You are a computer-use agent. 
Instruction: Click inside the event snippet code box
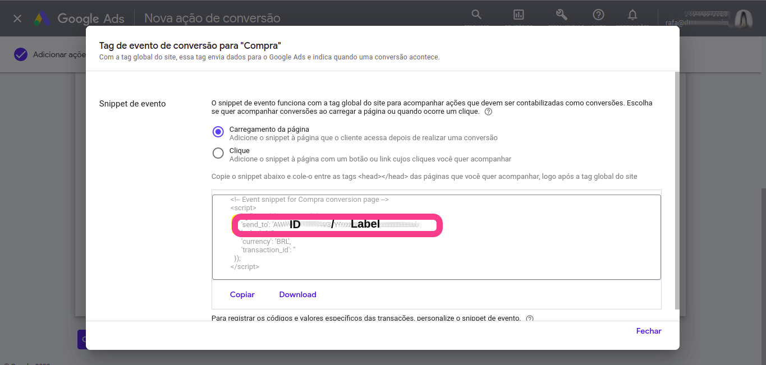click(437, 237)
